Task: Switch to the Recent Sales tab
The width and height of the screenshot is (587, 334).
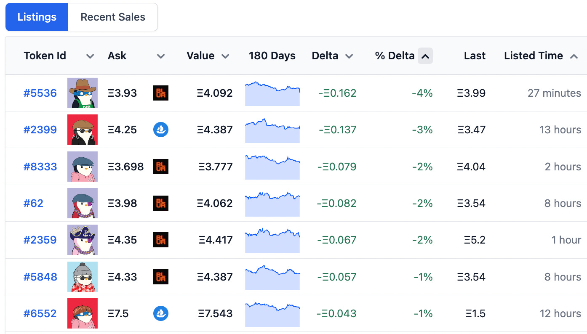Action: [112, 17]
